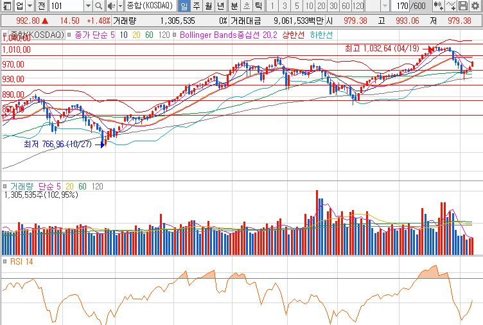Image resolution: width=483 pixels, height=325 pixels.
Task: Click the 업 sector button
Action: 20,6
